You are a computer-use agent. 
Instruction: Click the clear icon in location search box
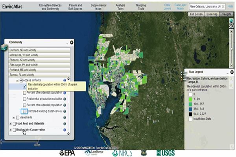(x=224, y=7)
